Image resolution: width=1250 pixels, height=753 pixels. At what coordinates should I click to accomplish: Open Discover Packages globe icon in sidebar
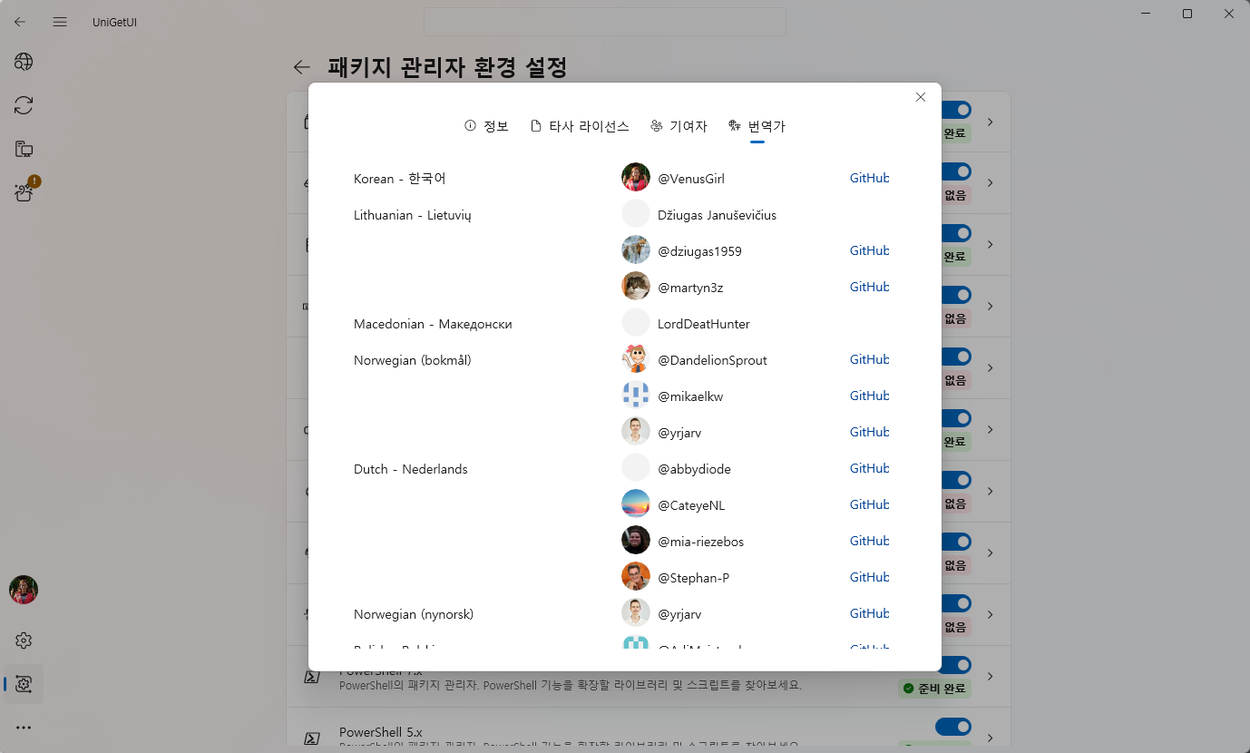click(x=24, y=62)
